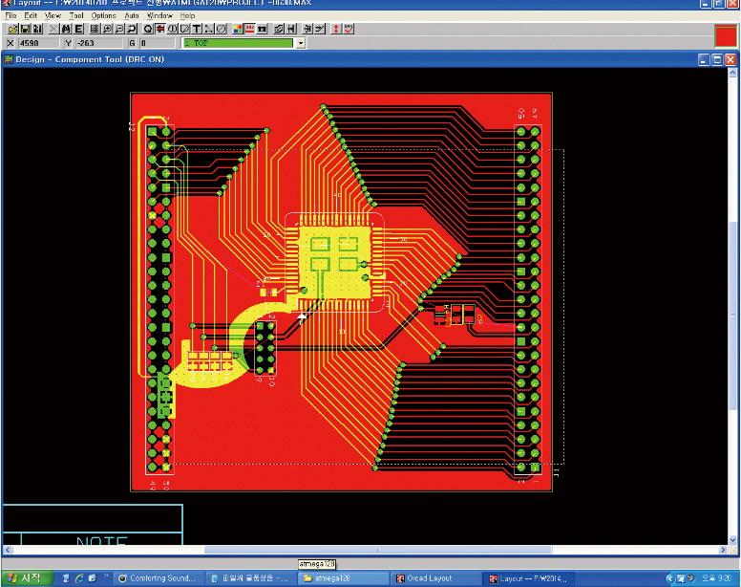The image size is (741, 587).
Task: Open the Spreadsheet grid toolbar icon
Action: [x=95, y=29]
